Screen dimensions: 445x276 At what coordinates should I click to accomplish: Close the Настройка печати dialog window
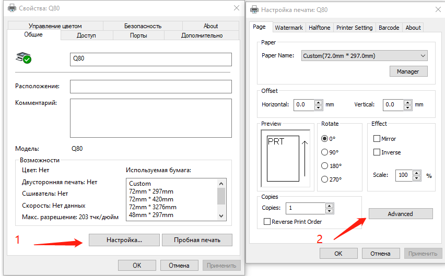point(436,9)
